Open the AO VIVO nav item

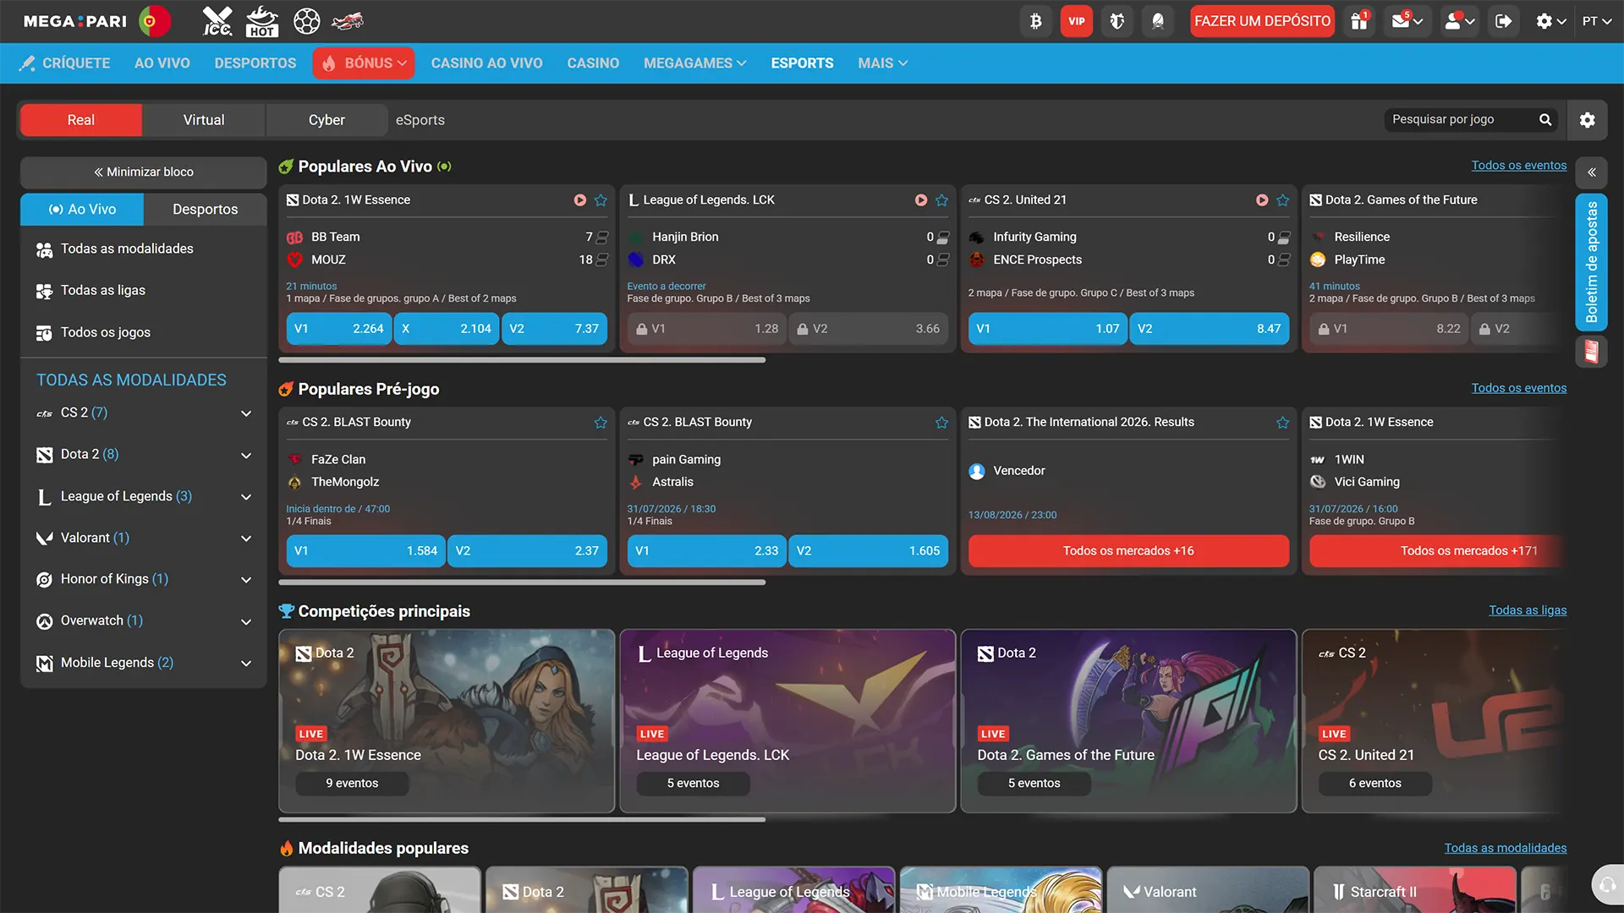[162, 63]
